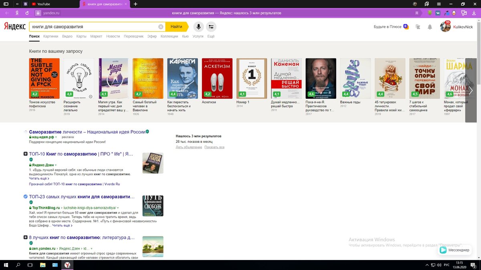Screen dimensions: 481x270
Task: Open Windows taskbar search
Action: [18, 265]
